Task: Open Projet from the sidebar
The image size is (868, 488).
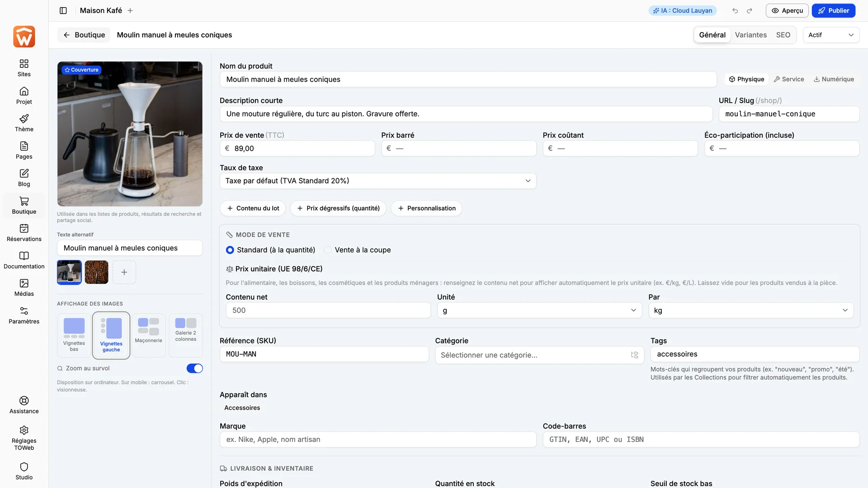Action: (x=24, y=95)
